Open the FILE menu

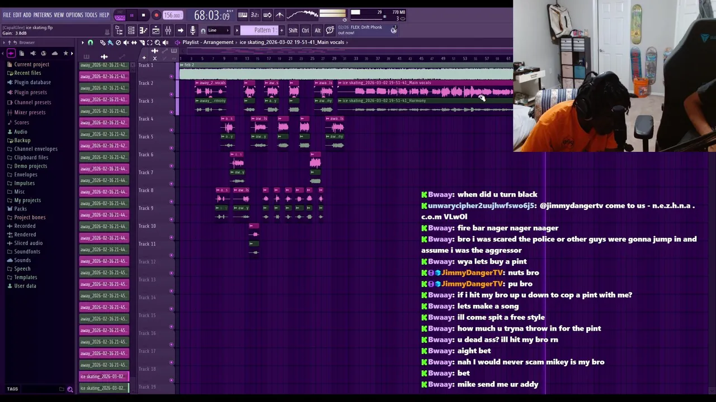[x=7, y=15]
